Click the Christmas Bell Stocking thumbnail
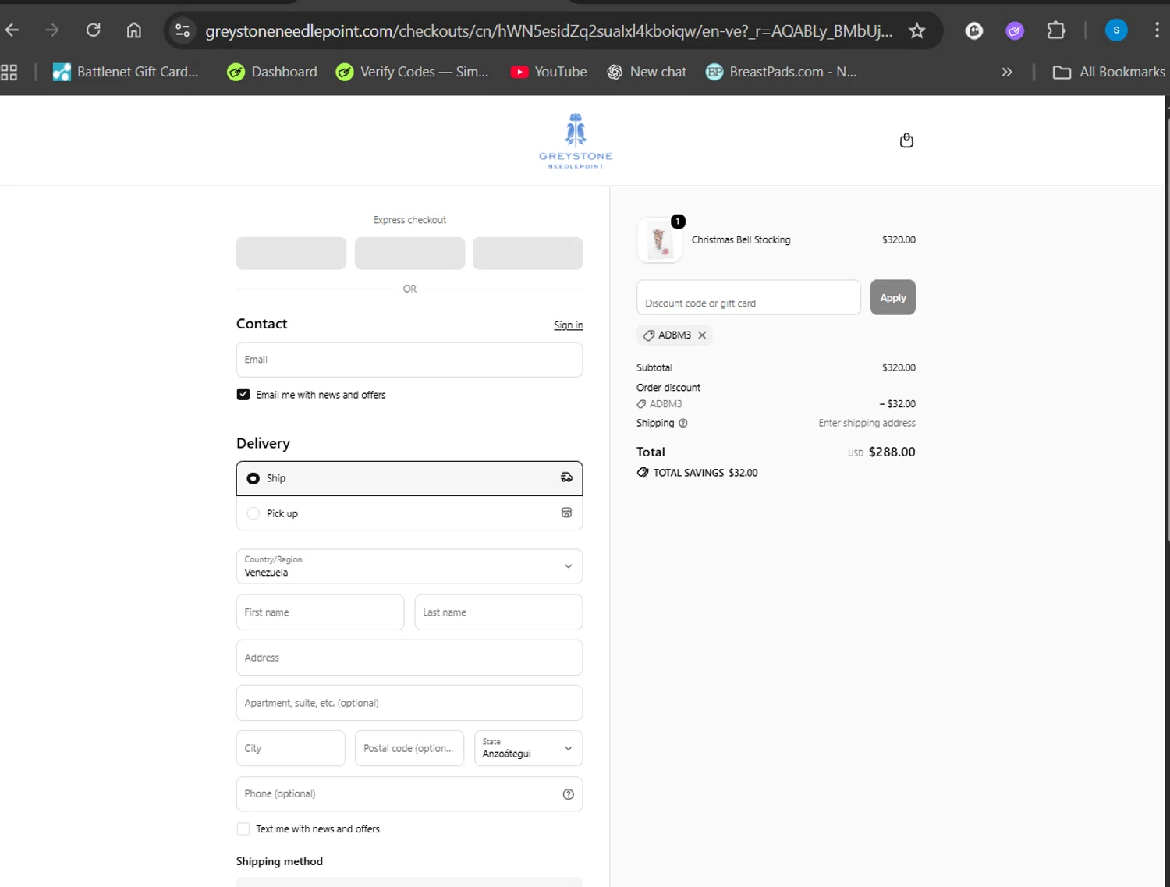 pos(660,240)
